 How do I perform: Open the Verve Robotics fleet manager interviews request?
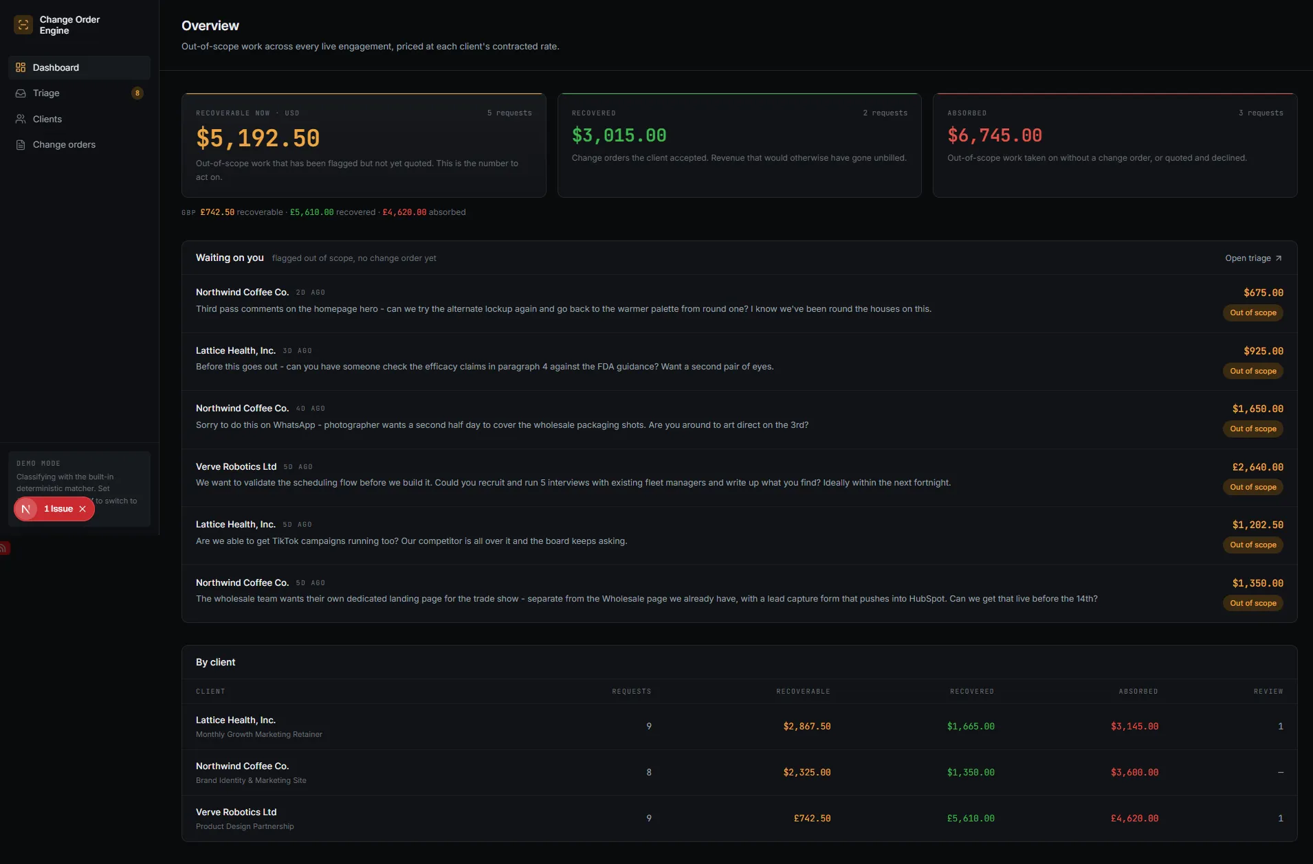[739, 478]
